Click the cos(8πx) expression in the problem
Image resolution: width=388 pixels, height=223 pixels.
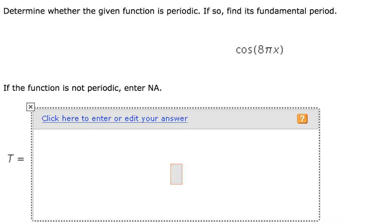point(259,49)
